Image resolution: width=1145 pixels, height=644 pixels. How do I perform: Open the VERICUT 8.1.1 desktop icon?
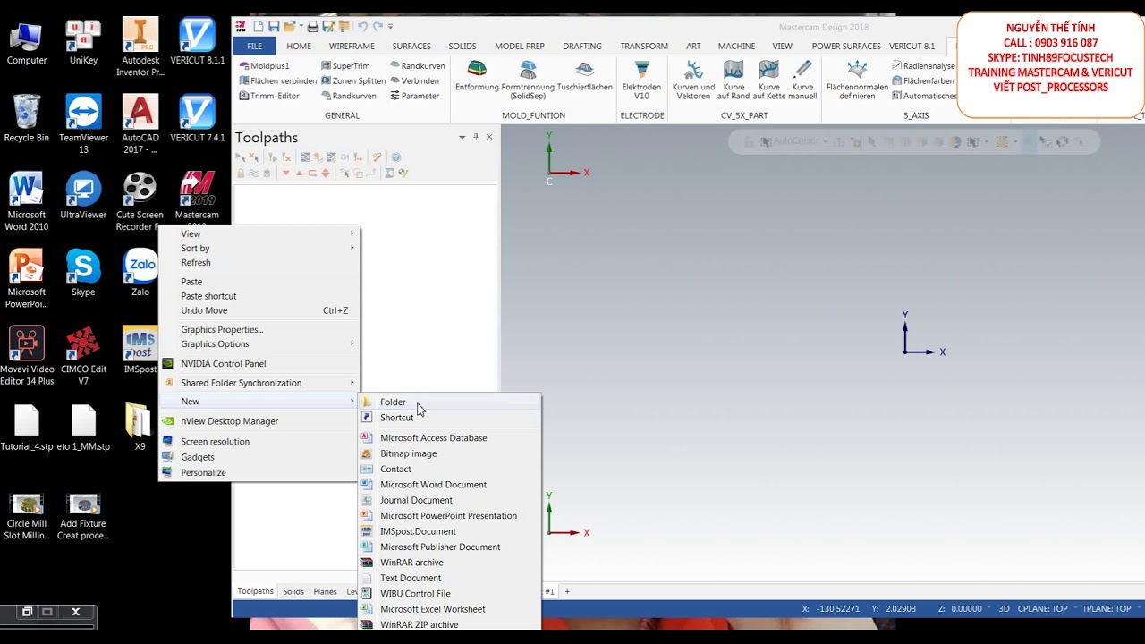(x=197, y=41)
